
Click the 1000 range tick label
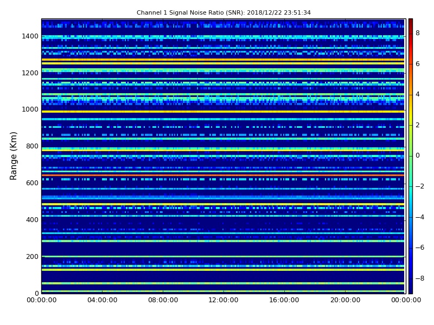click(30, 109)
